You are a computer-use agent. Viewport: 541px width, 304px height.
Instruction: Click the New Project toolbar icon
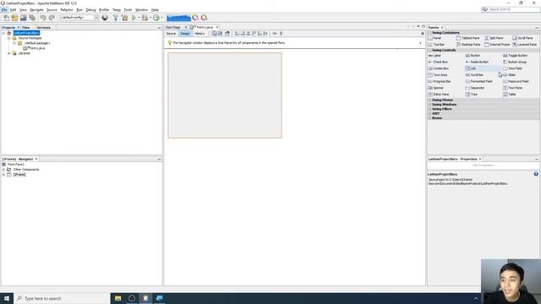point(14,18)
